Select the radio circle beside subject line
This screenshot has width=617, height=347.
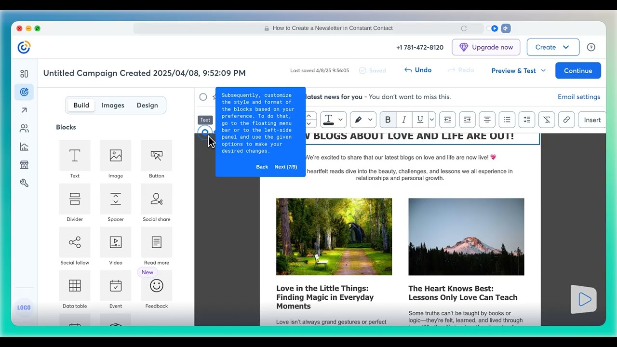pyautogui.click(x=203, y=97)
